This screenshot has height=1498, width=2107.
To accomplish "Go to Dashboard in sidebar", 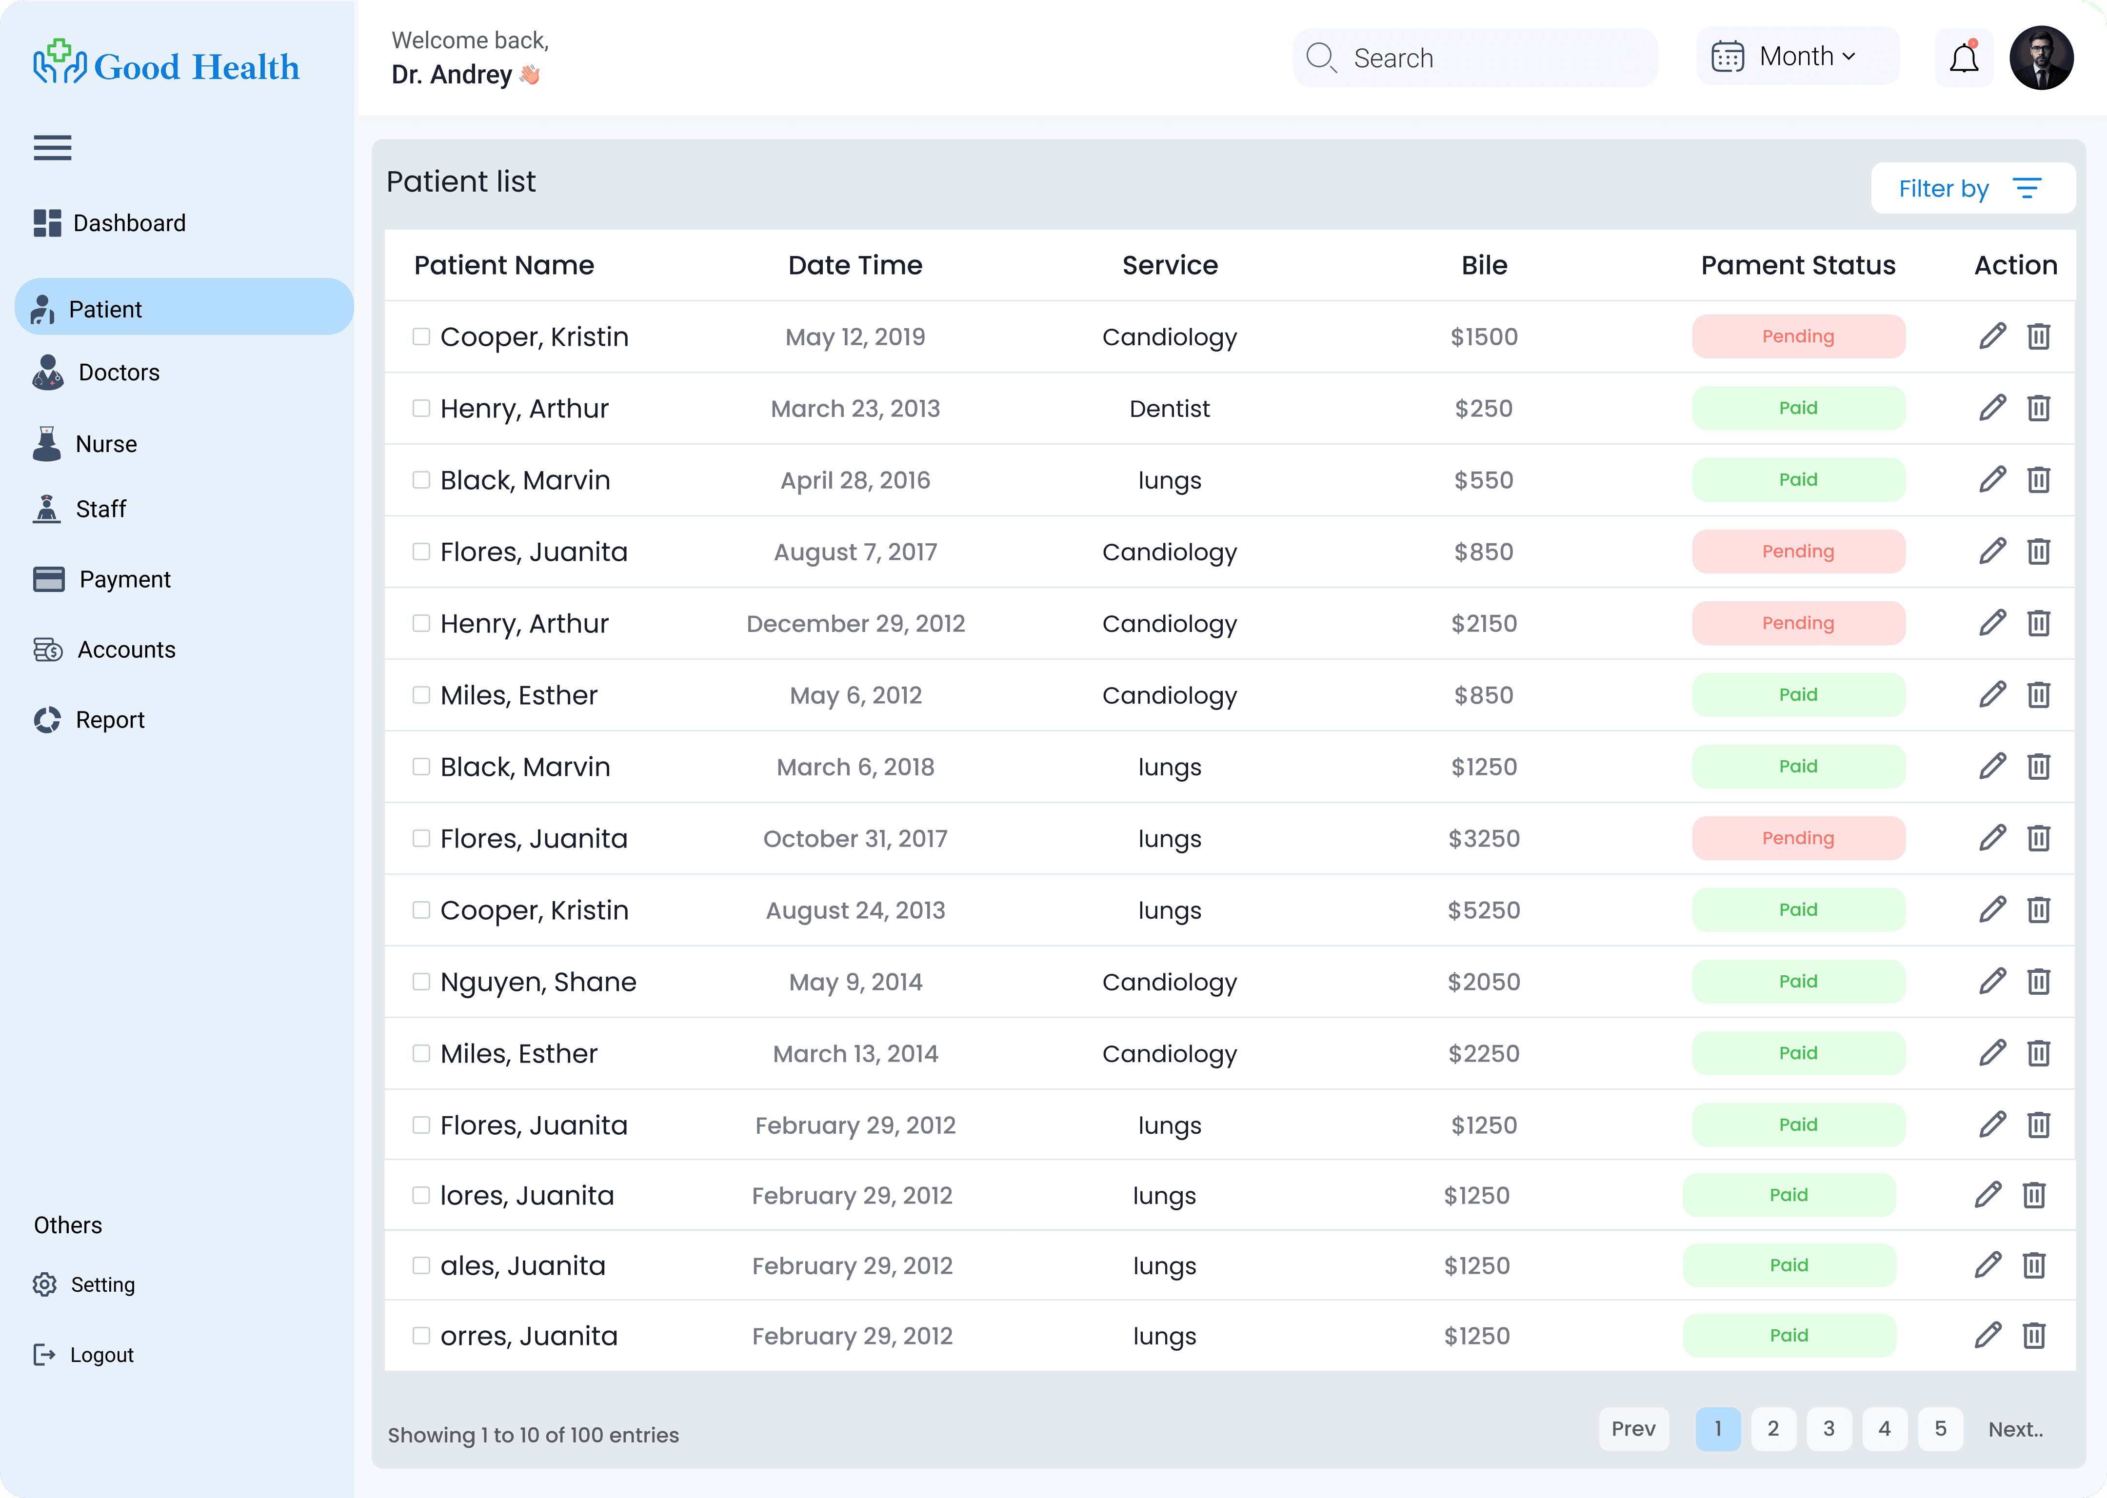I will pyautogui.click(x=110, y=223).
